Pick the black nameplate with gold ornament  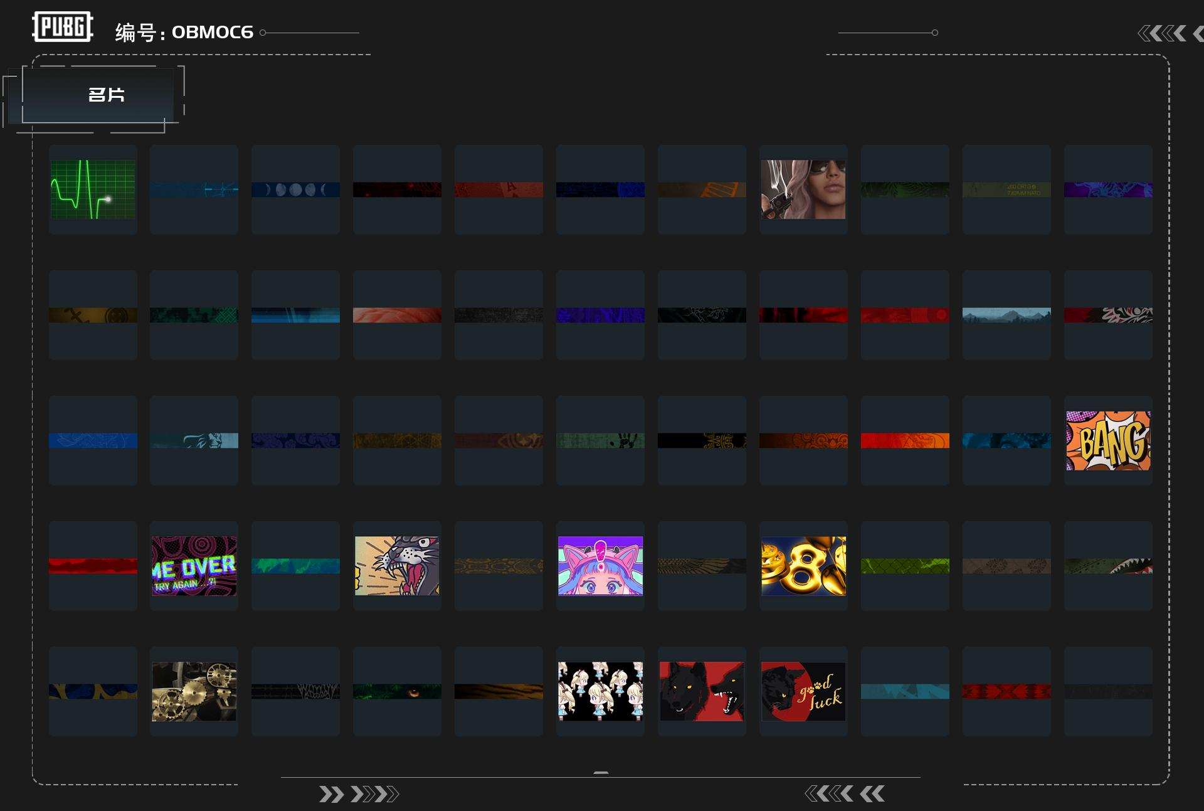pos(702,440)
